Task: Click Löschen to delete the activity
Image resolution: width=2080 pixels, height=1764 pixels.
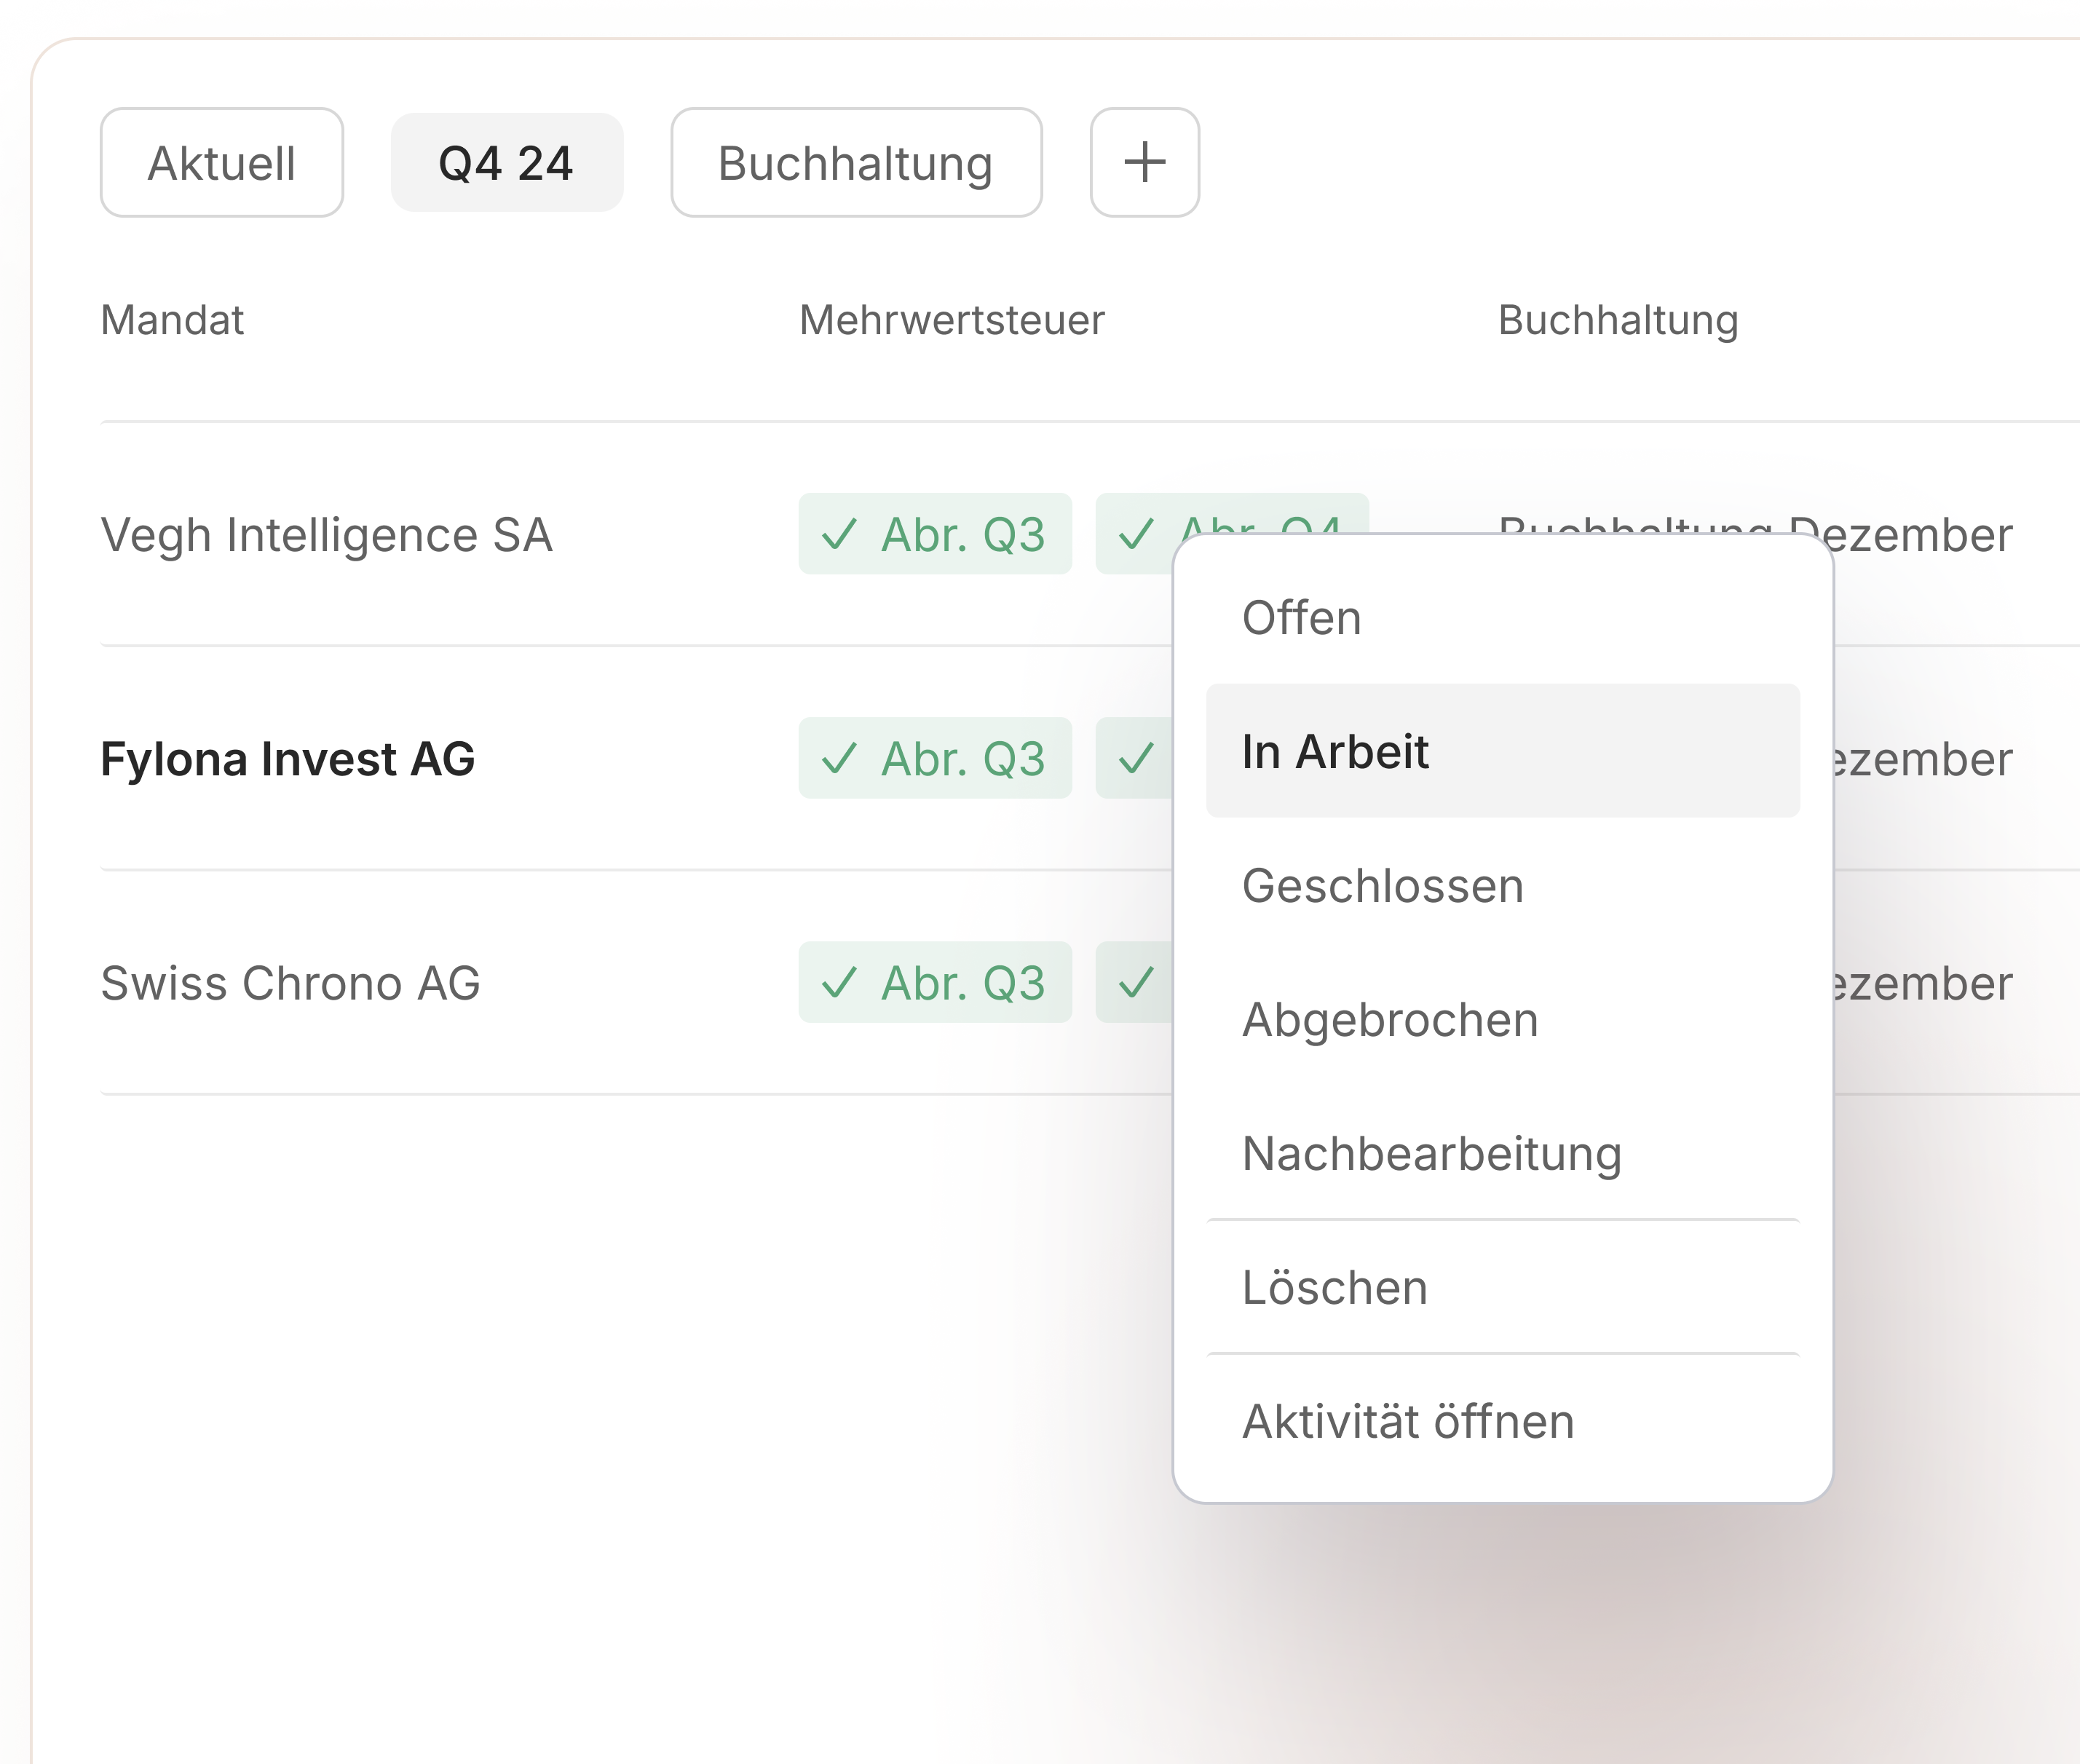Action: pos(1334,1288)
